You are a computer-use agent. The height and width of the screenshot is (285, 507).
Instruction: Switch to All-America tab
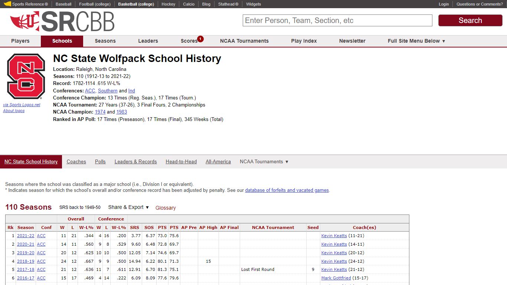coord(218,161)
